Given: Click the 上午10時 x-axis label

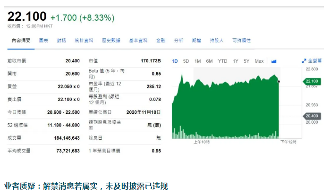Looking at the screenshot, I should pyautogui.click(x=202, y=142).
